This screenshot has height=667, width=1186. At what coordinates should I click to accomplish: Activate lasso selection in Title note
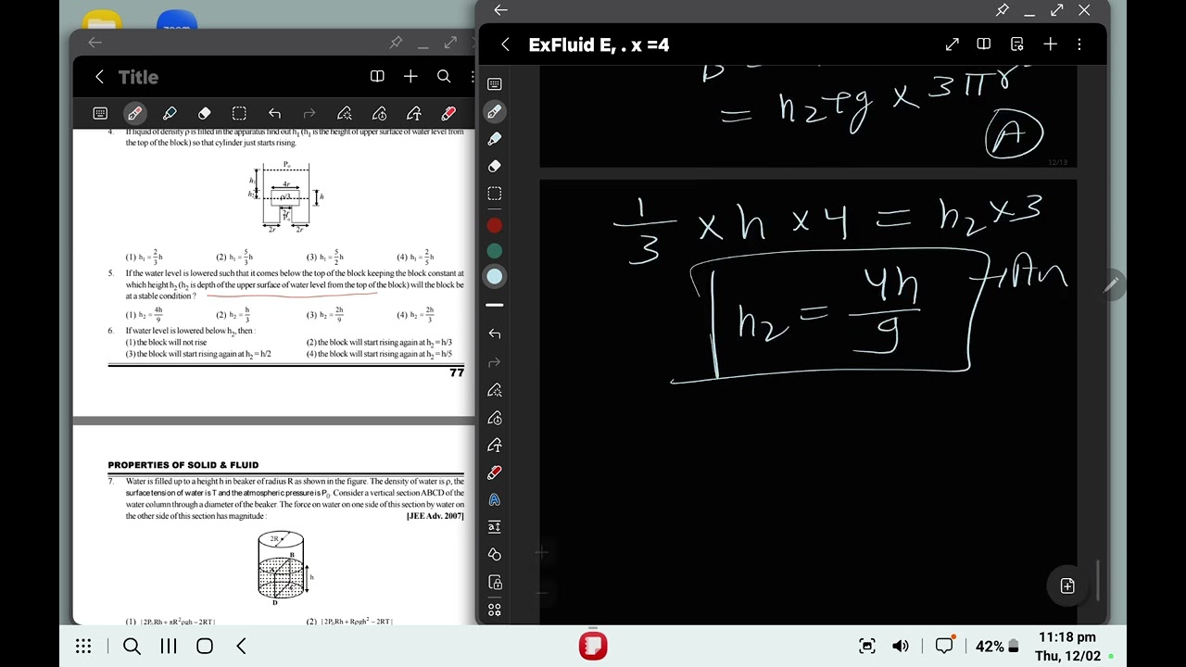(x=239, y=113)
